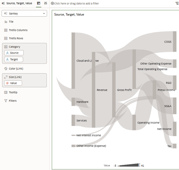Viewport: 179px width, 170px height.
Task: Click the Trellis Columns icon
Action: pyautogui.click(x=6, y=30)
